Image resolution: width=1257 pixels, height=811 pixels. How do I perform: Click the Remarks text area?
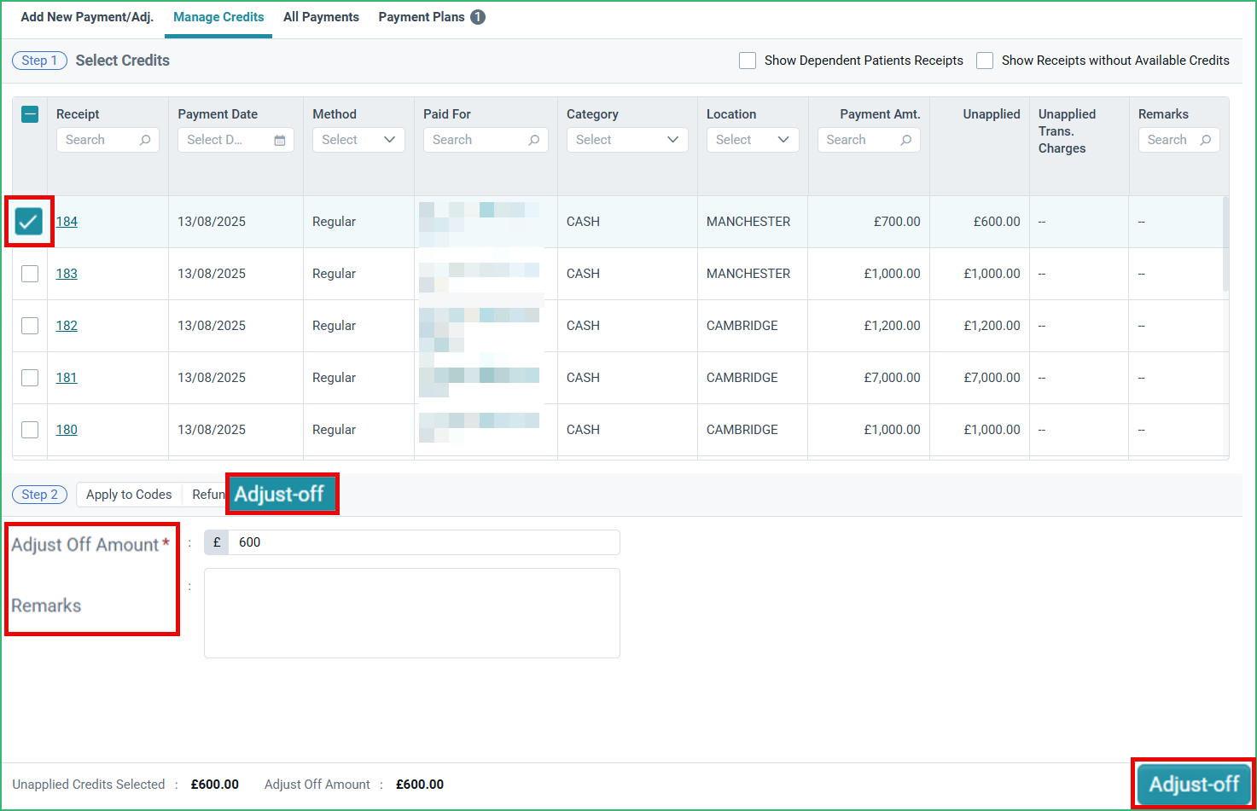[412, 613]
